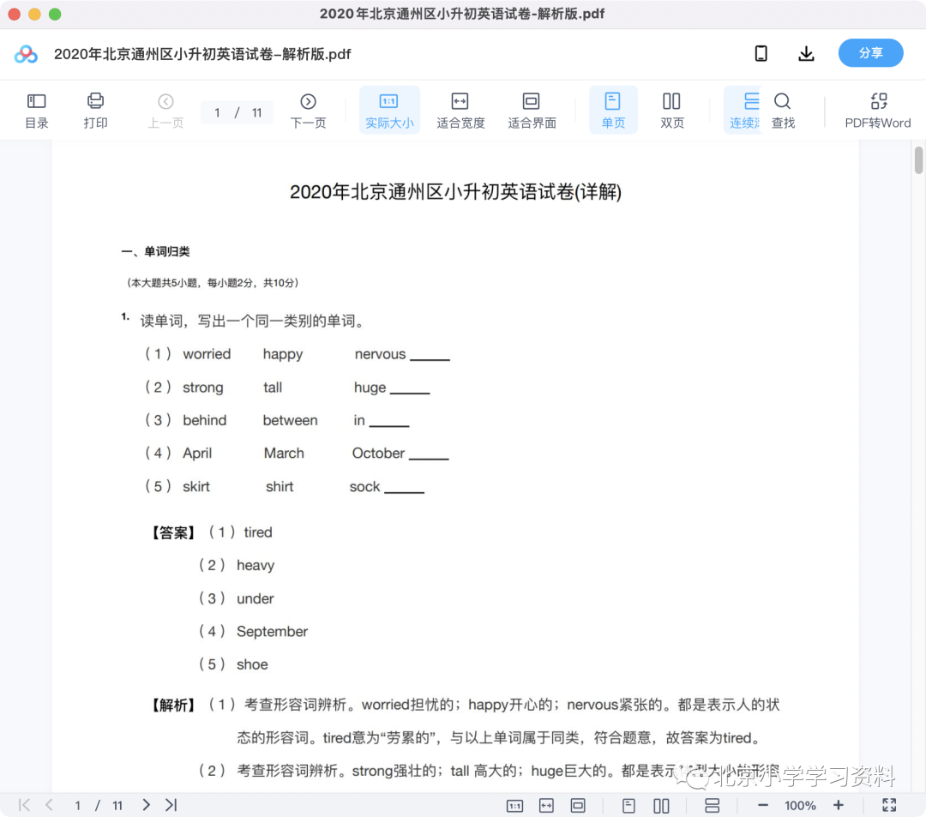Click bottom bar fit page icon
This screenshot has height=817, width=926.
[578, 805]
